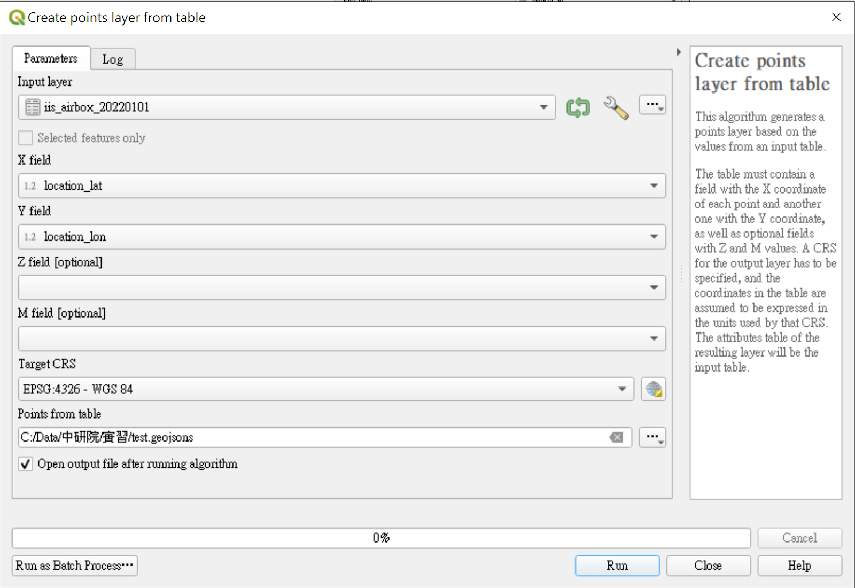Click the output path text field
This screenshot has width=855, height=588.
[310, 437]
